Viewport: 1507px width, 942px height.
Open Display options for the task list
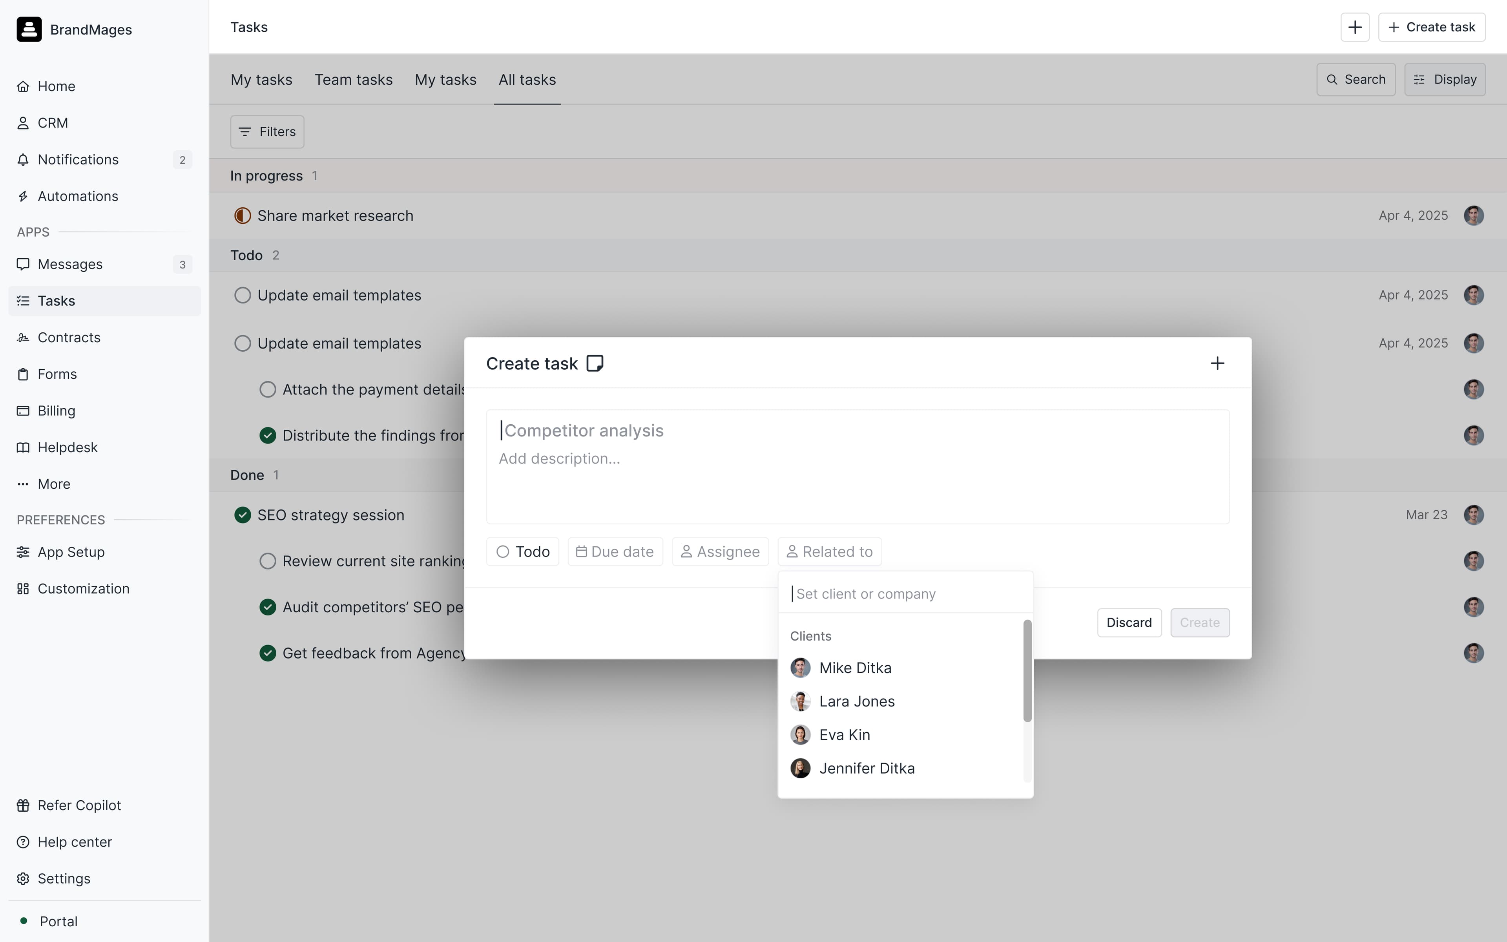click(1445, 79)
